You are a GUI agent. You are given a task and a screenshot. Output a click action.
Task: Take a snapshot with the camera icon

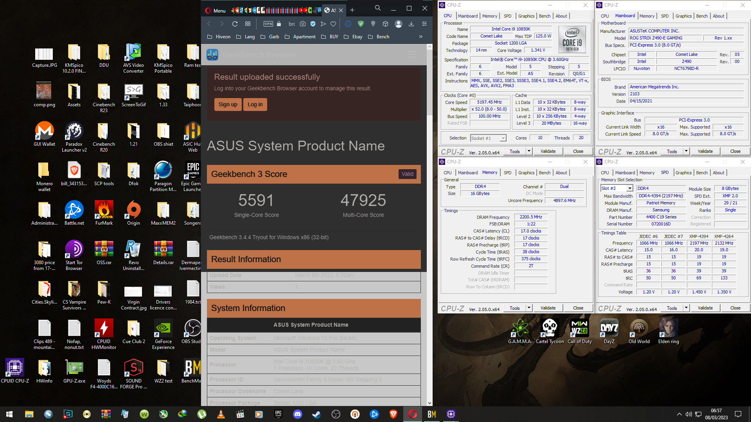coord(303,24)
